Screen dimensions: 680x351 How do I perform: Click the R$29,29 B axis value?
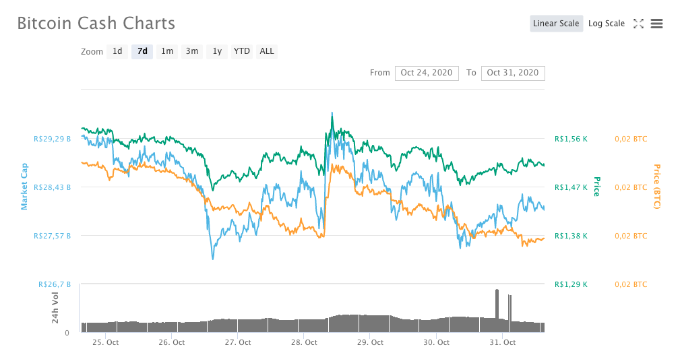pyautogui.click(x=52, y=139)
